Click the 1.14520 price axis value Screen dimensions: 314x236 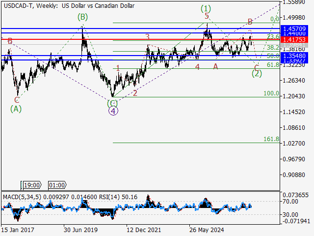pyautogui.click(x=294, y=112)
